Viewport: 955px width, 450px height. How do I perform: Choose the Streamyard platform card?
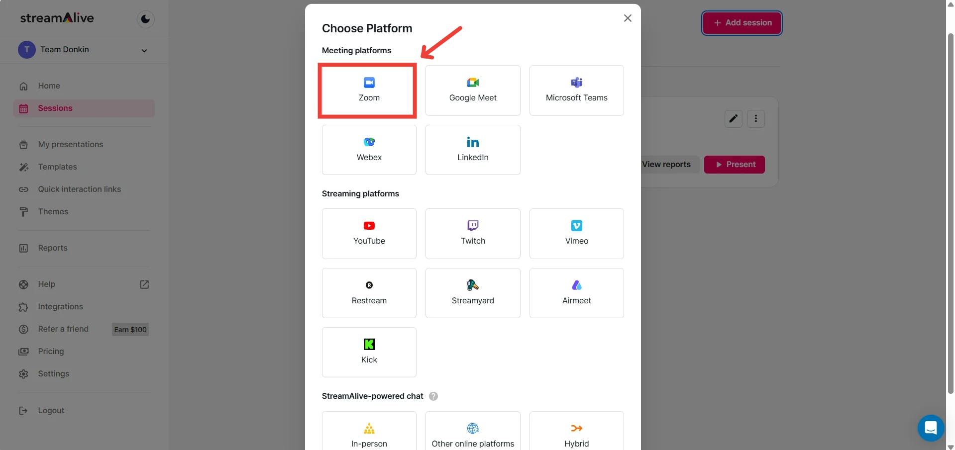click(x=473, y=293)
